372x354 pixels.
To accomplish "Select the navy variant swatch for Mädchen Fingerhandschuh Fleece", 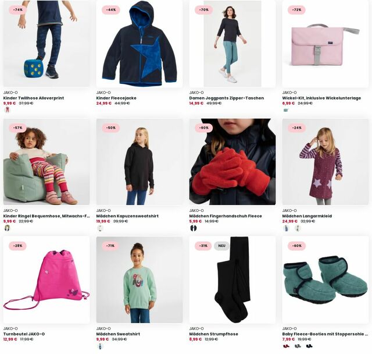I will pyautogui.click(x=194, y=228).
